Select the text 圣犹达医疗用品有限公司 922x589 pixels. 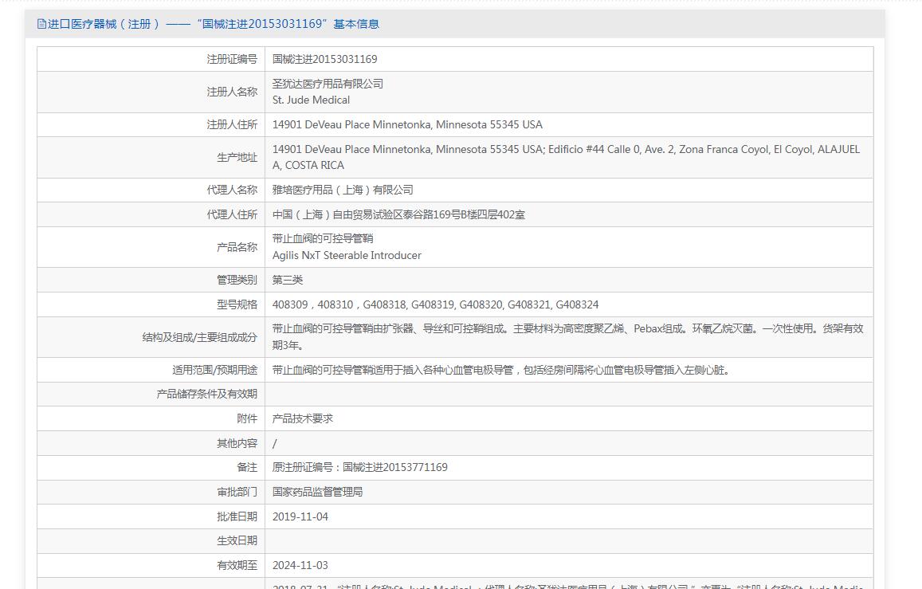tap(328, 84)
